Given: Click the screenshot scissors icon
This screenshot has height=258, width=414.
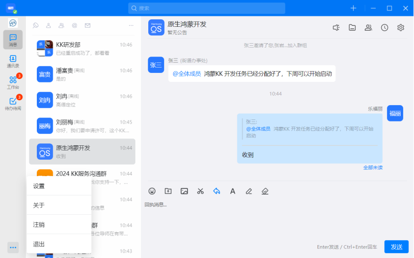Looking at the screenshot, I should 201,191.
